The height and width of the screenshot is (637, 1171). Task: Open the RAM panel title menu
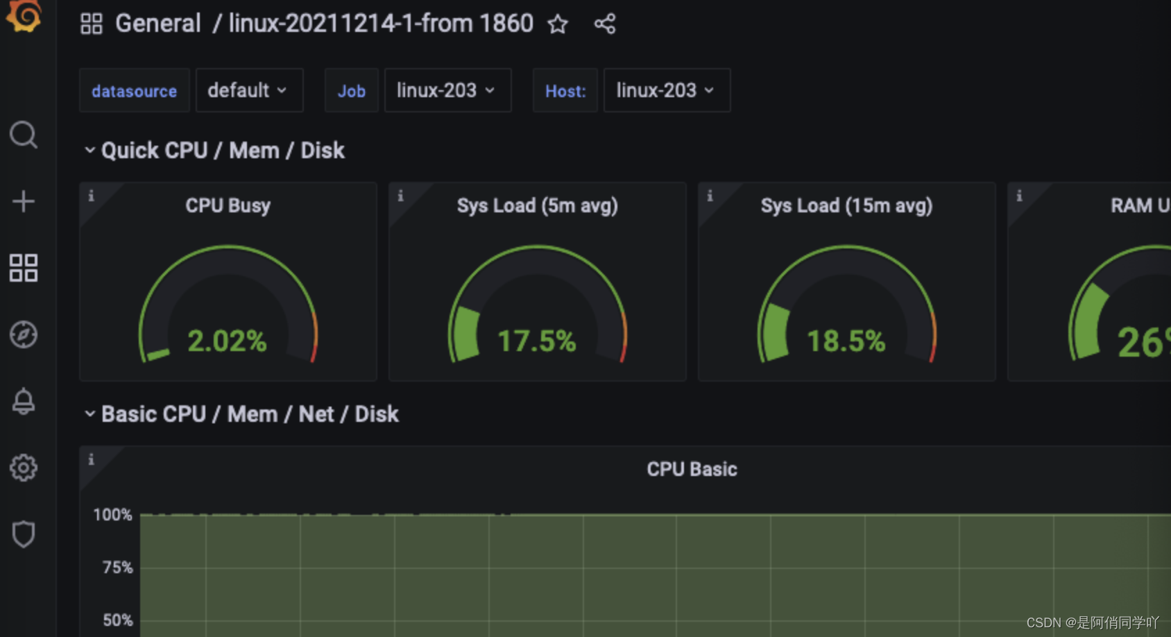coord(1140,205)
